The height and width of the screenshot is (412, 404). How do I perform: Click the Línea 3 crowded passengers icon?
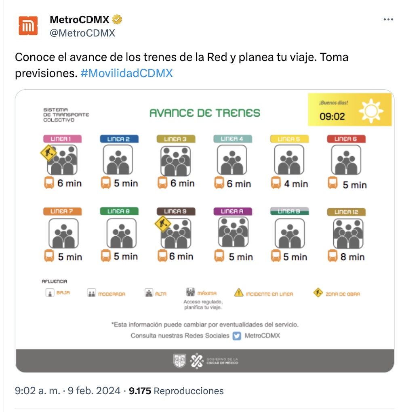[x=176, y=160]
